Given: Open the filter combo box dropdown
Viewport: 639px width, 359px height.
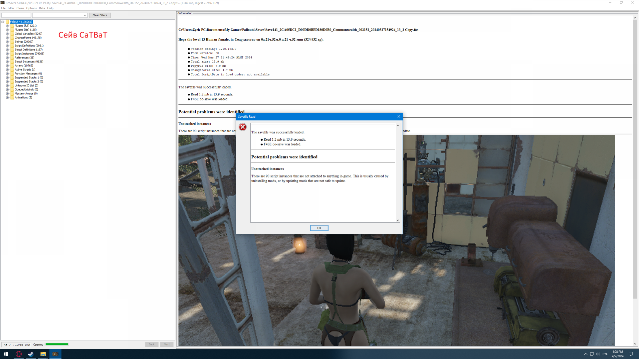Looking at the screenshot, I should (85, 15).
